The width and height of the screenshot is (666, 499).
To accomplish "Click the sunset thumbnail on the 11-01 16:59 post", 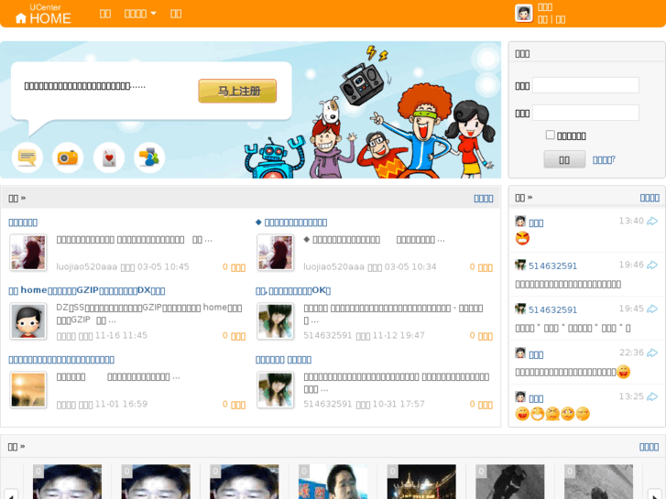I will tap(28, 390).
